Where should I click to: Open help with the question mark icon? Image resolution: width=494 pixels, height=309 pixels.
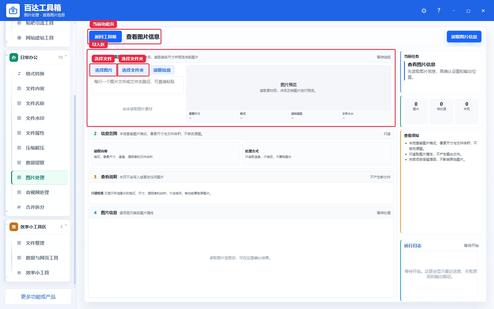(x=439, y=11)
